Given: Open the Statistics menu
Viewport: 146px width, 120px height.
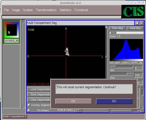Looking at the screenshot, I should (65, 10).
